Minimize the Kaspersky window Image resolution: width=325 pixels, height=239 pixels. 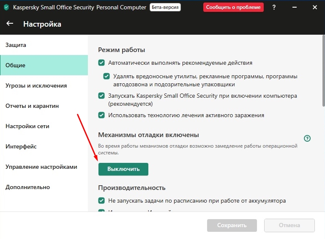pos(294,7)
